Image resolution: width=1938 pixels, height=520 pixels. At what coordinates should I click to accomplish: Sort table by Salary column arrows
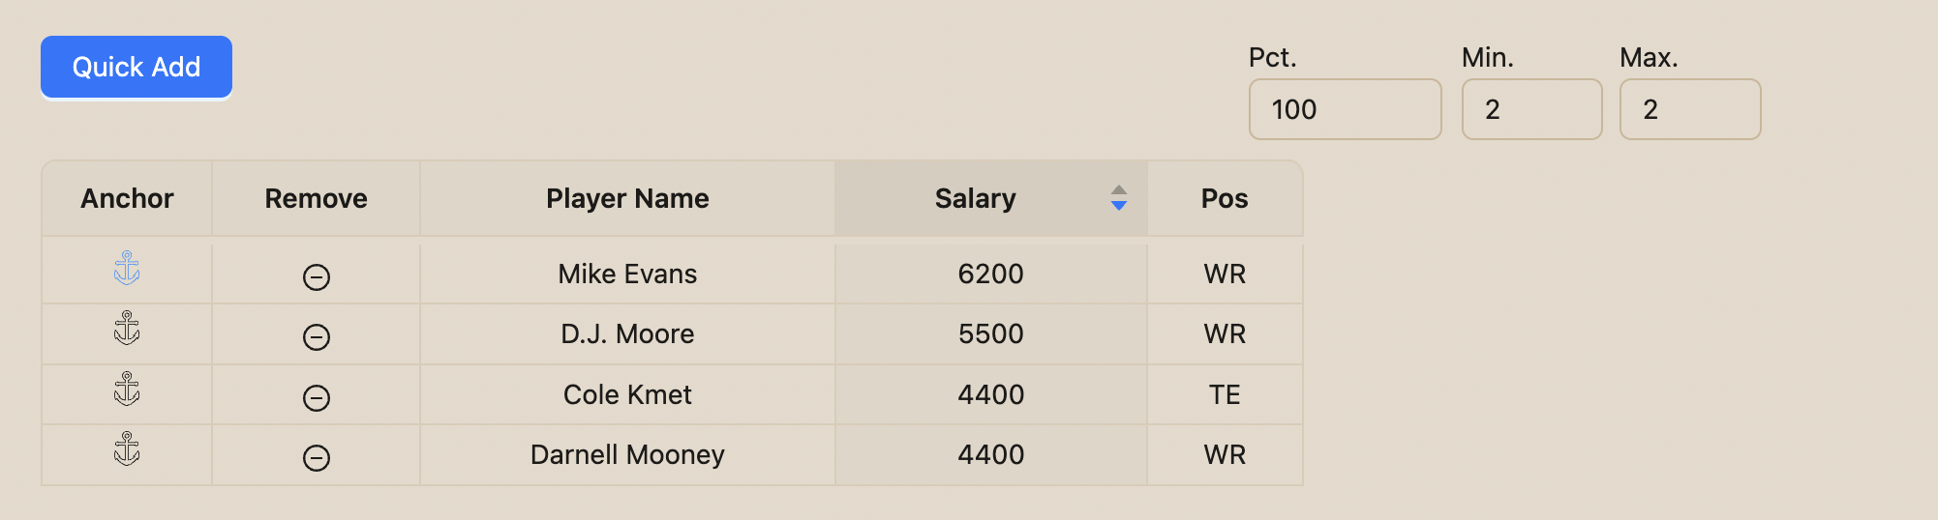tap(1118, 198)
